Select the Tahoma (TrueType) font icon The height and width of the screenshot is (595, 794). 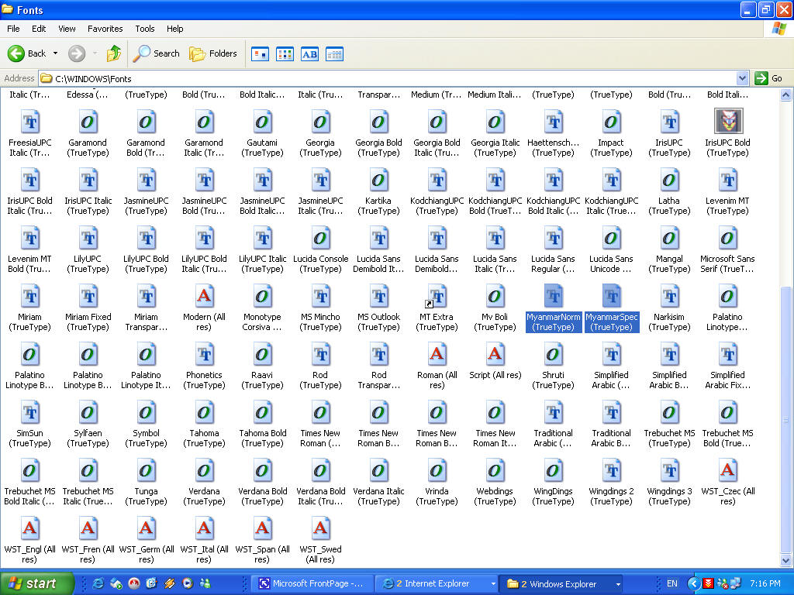pos(204,412)
